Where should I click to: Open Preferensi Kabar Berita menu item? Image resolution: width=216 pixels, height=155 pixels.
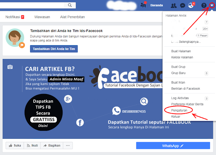[187, 104]
